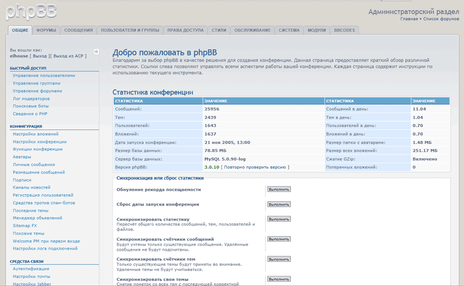Open Welcome PM при первом входе

point(46,241)
